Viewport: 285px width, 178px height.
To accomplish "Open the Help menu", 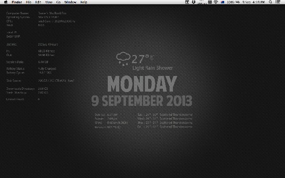I will click(x=84, y=2).
